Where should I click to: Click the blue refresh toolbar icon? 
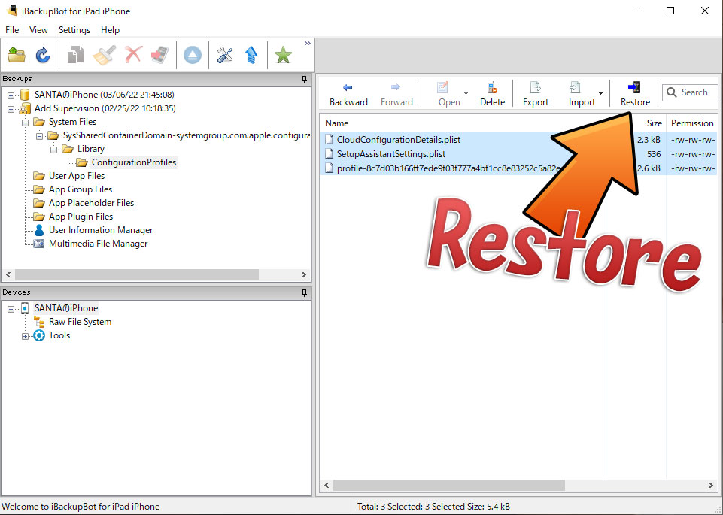pos(43,56)
